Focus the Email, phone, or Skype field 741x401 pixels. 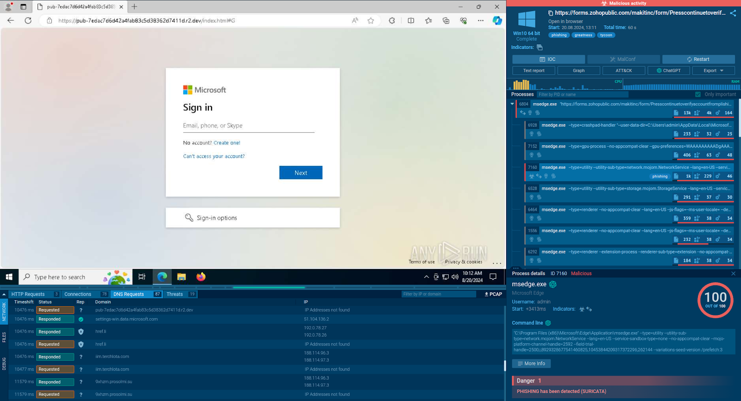click(x=249, y=126)
